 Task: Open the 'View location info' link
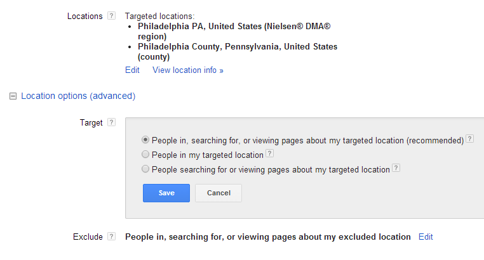pyautogui.click(x=187, y=70)
